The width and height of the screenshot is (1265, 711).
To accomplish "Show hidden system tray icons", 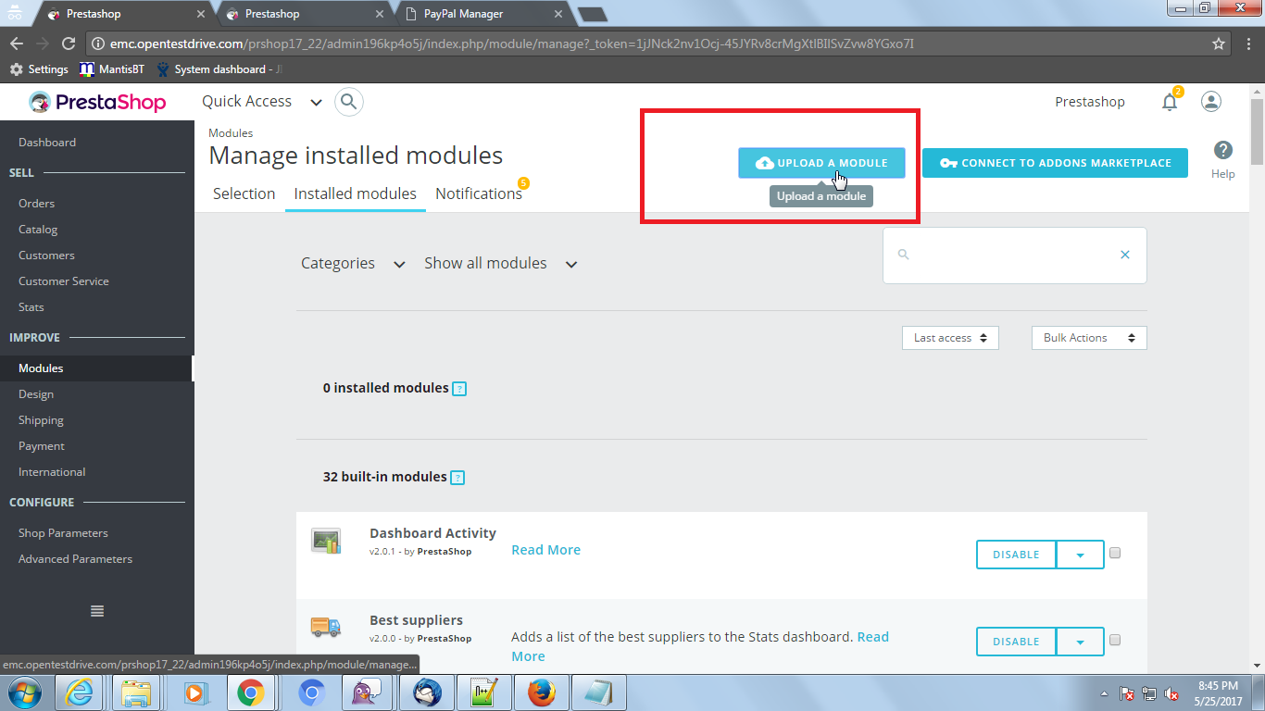I will pos(1104,693).
